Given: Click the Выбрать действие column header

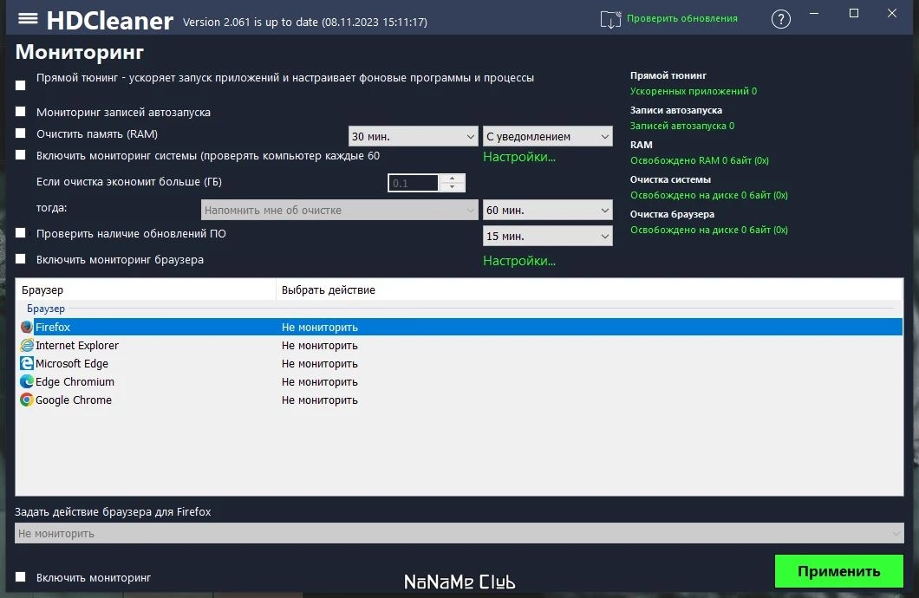Looking at the screenshot, I should 589,290.
